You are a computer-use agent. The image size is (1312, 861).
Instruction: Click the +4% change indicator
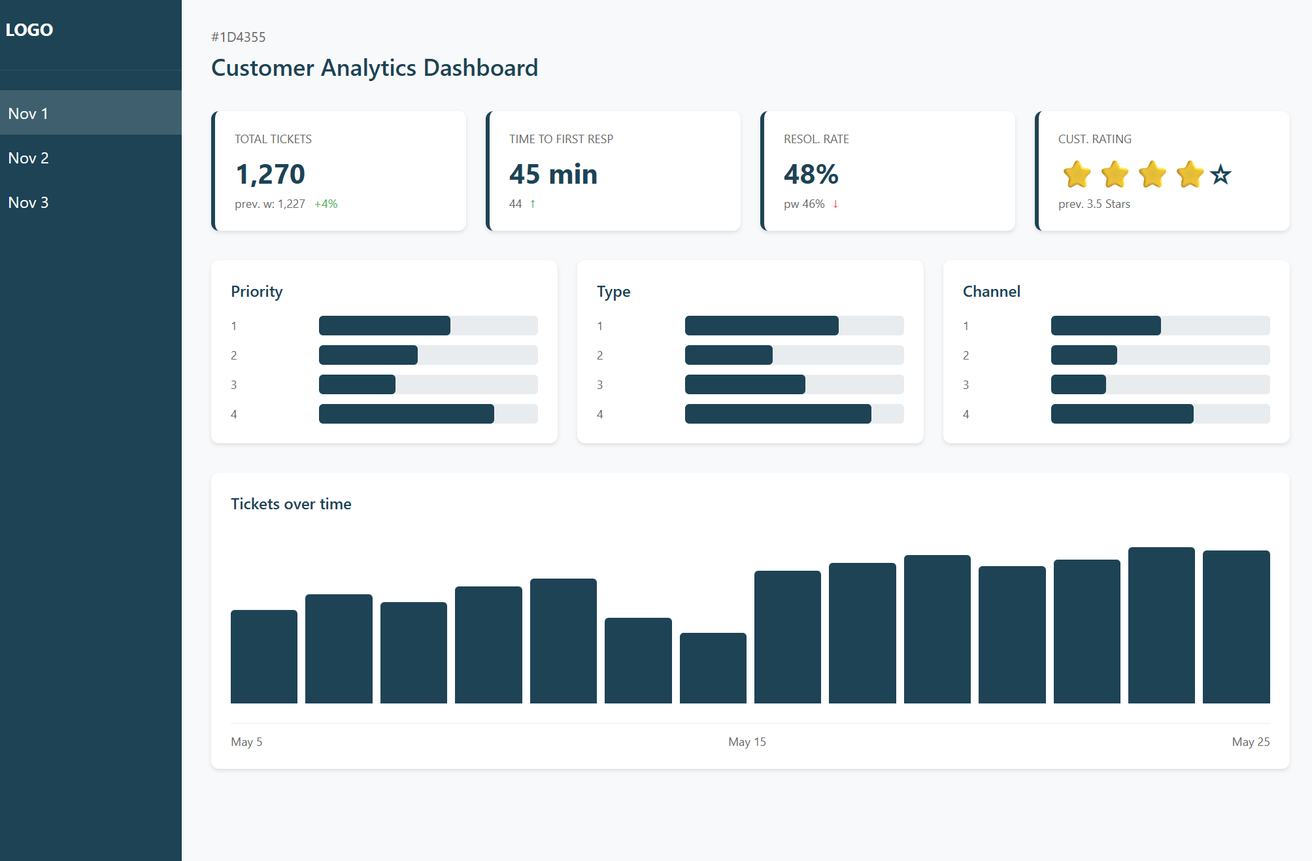tap(326, 204)
